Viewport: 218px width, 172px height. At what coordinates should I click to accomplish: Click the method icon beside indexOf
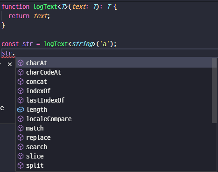click(x=21, y=91)
